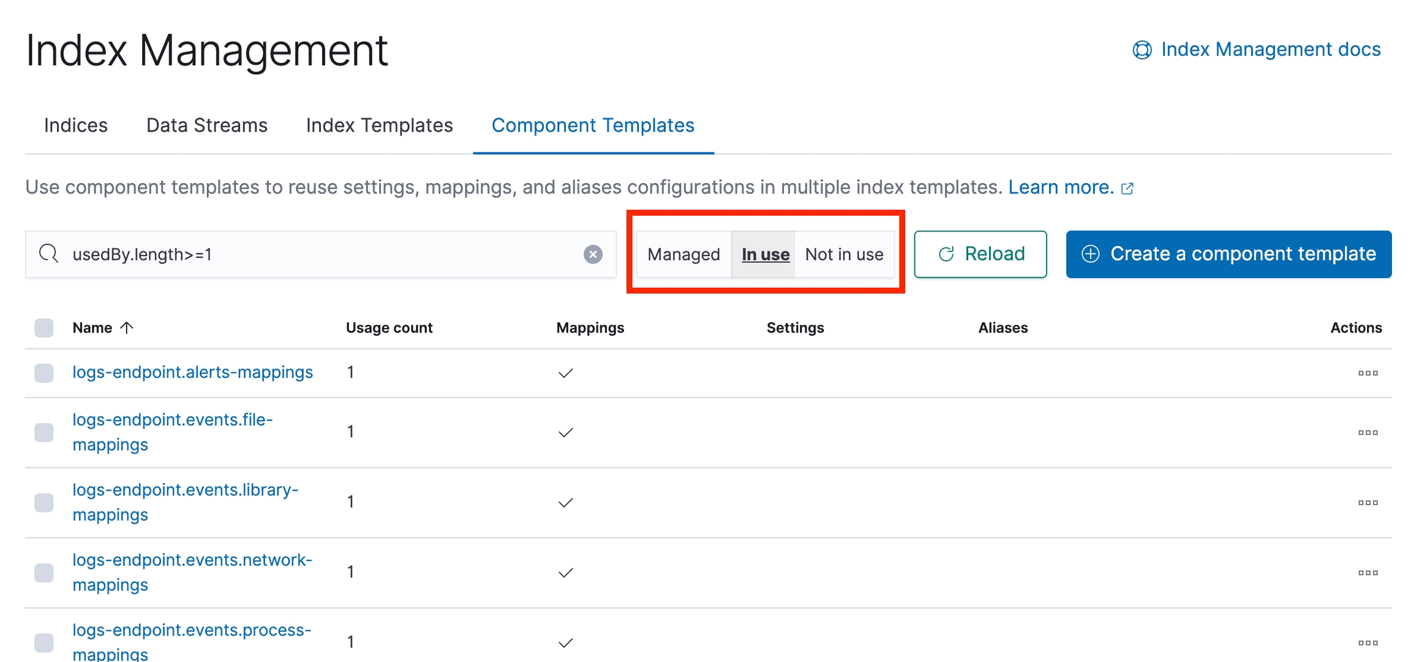Select the logs-endpoint.alerts-mappings row checkbox

pyautogui.click(x=44, y=373)
